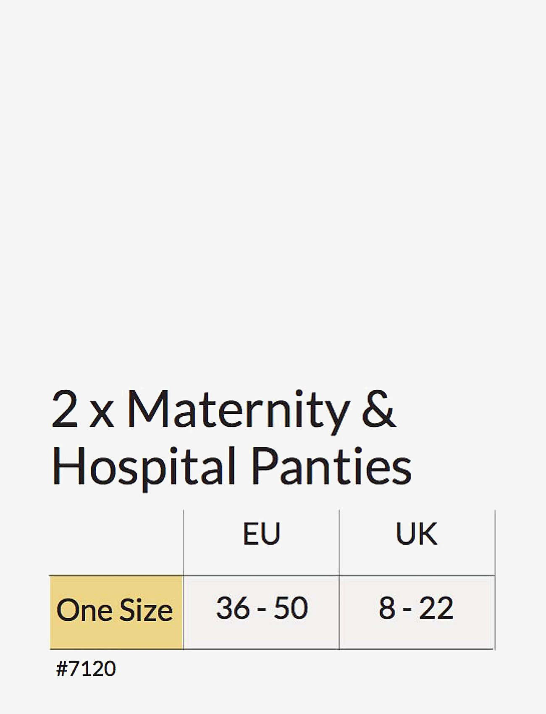
Task: Click the word Panties in the title
Action: pos(331,466)
